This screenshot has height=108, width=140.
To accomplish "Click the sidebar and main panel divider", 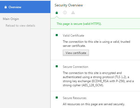I will coord(50,54).
